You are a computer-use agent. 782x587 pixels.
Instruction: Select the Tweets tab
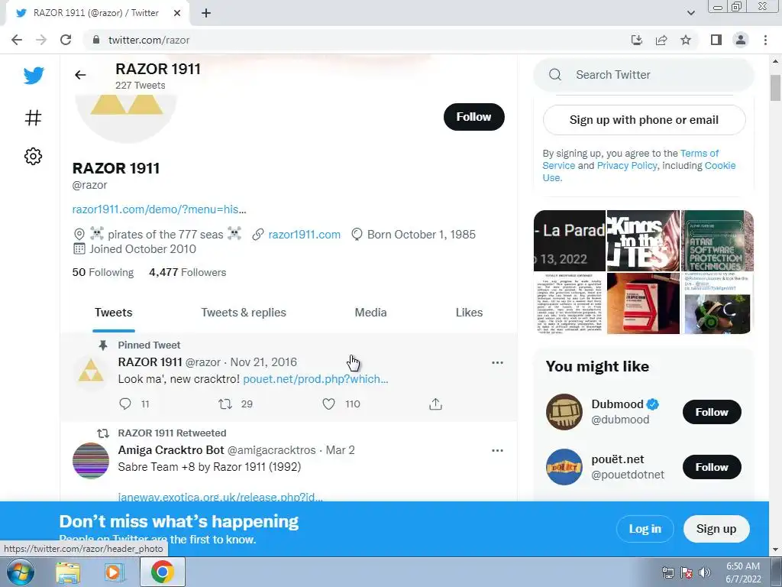113,313
